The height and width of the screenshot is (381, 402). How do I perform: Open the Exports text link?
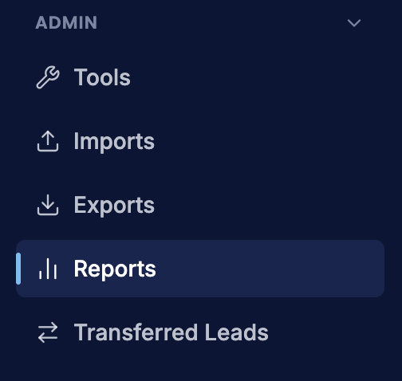pos(114,206)
